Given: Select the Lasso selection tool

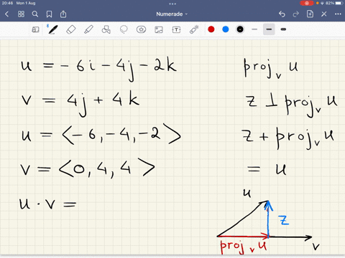Looking at the screenshot, I should click(x=124, y=29).
